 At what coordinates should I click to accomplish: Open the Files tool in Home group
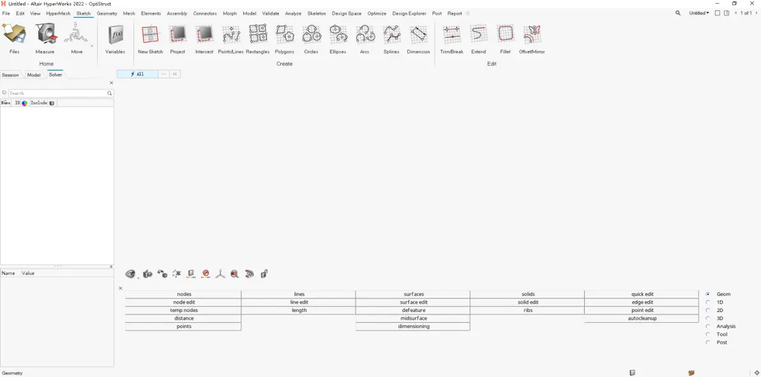(x=14, y=39)
